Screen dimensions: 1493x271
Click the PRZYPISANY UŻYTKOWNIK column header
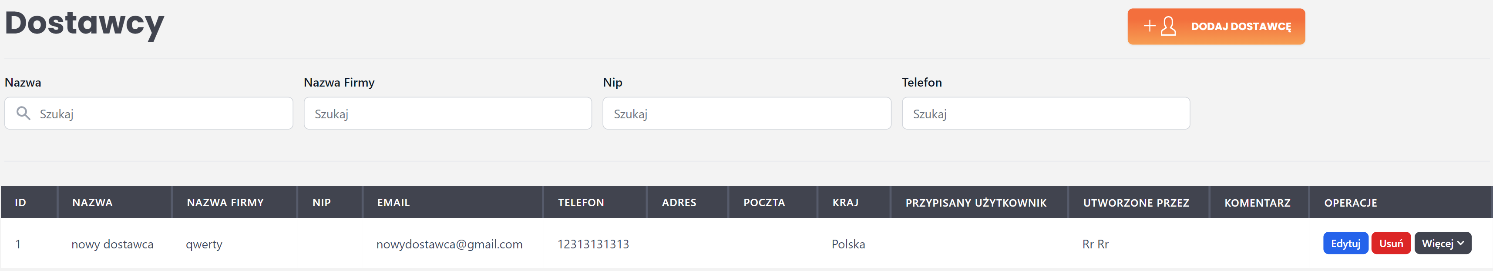(976, 203)
